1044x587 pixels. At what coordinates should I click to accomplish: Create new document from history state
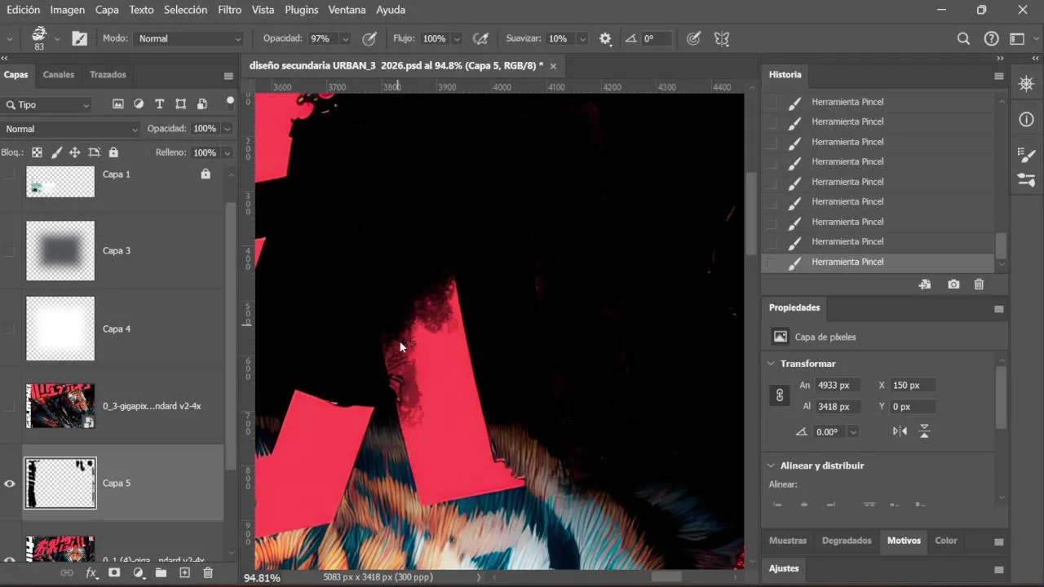924,285
